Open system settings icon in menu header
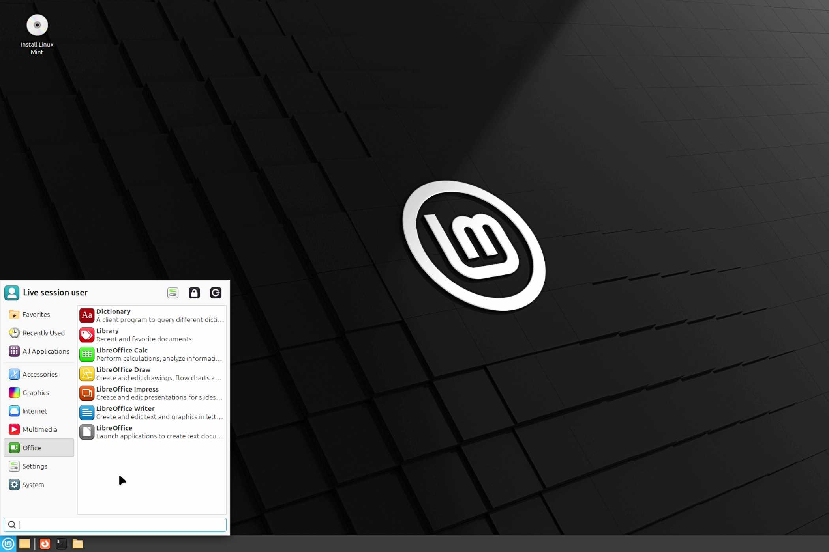 coord(173,293)
